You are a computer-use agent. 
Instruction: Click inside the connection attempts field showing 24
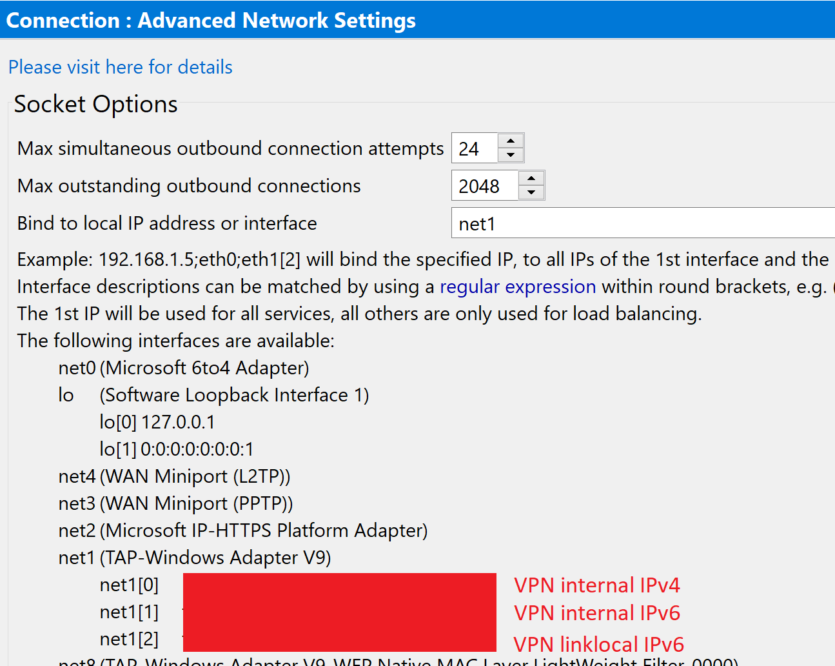click(x=474, y=148)
